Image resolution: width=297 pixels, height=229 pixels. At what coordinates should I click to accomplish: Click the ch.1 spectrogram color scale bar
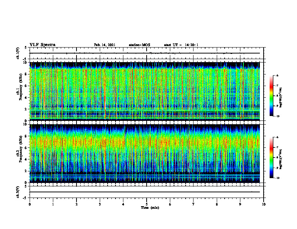point(271,96)
